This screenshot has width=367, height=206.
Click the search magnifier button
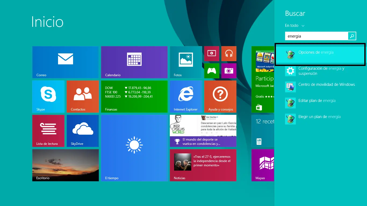(352, 36)
